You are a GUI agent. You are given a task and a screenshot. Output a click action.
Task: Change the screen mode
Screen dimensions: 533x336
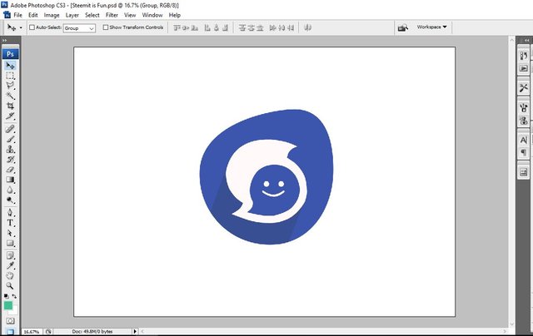pyautogui.click(x=10, y=332)
